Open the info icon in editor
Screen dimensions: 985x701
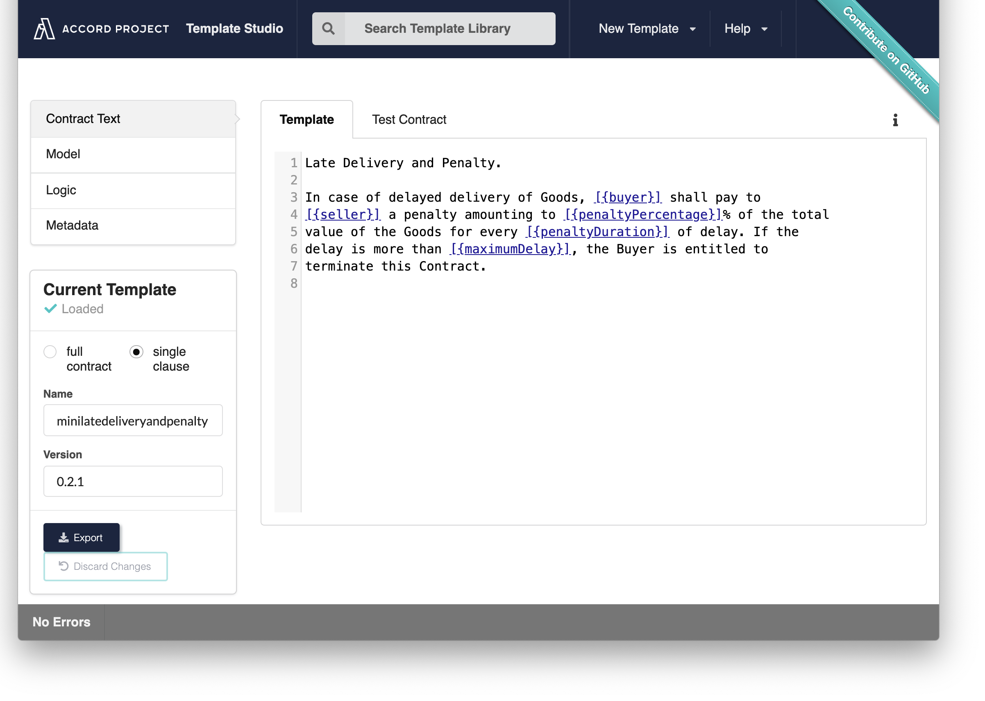(x=895, y=120)
